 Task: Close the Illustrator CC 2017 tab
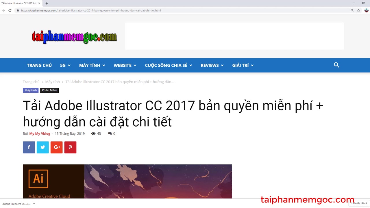click(39, 3)
